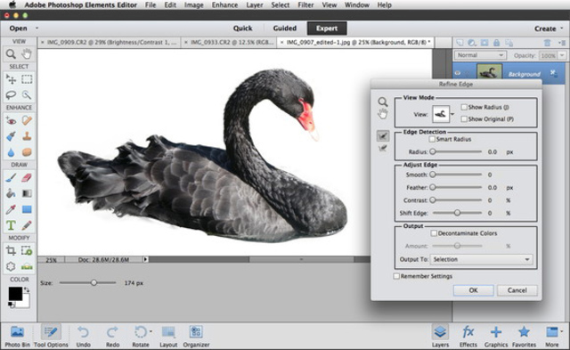Open the Photo Bin
Viewport: 570px width, 350px height.
tap(17, 337)
